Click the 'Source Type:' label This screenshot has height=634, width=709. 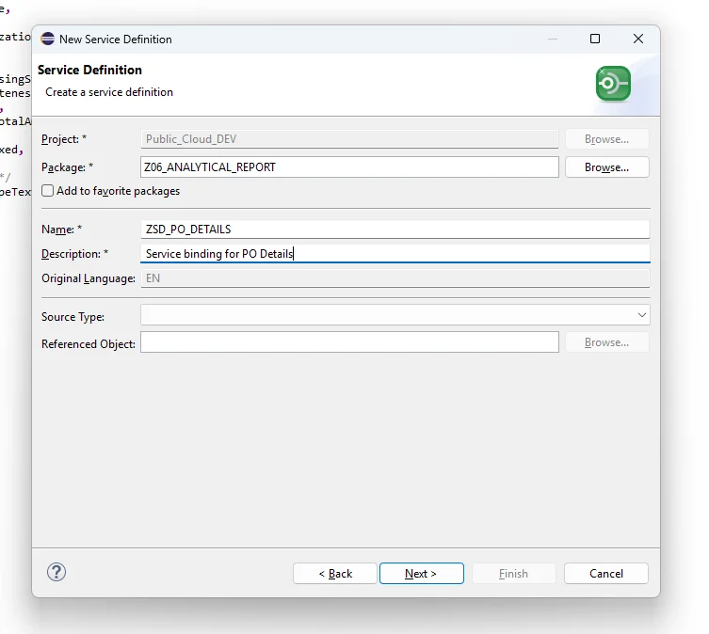[73, 317]
